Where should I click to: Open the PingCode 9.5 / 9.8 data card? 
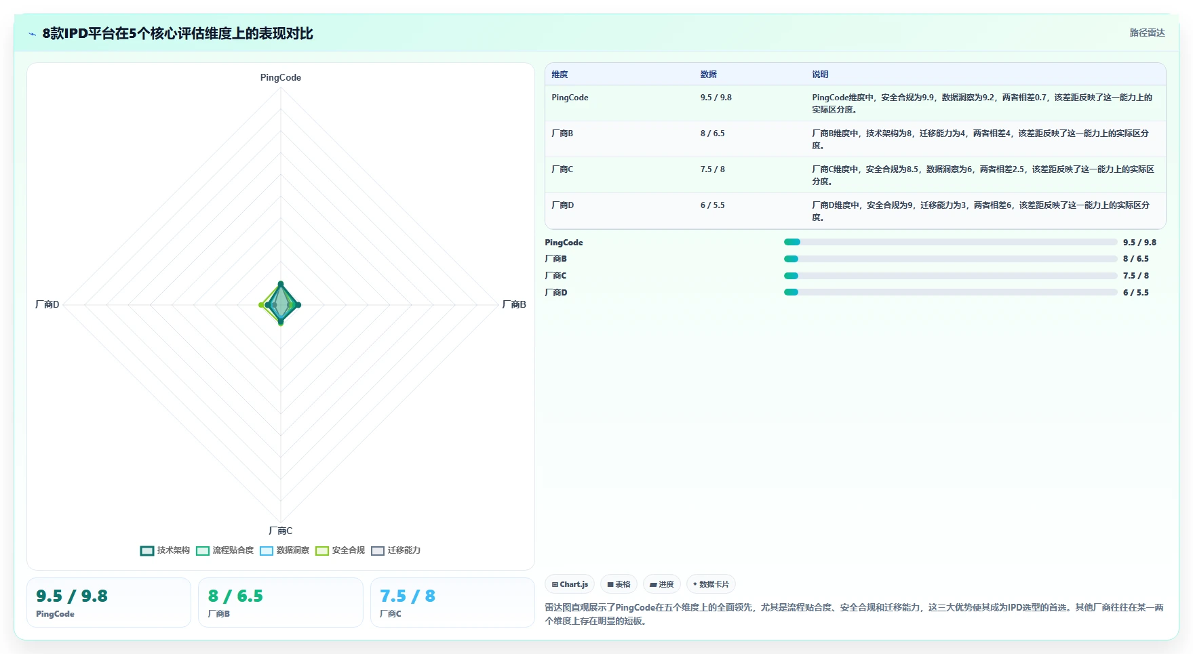coord(109,602)
